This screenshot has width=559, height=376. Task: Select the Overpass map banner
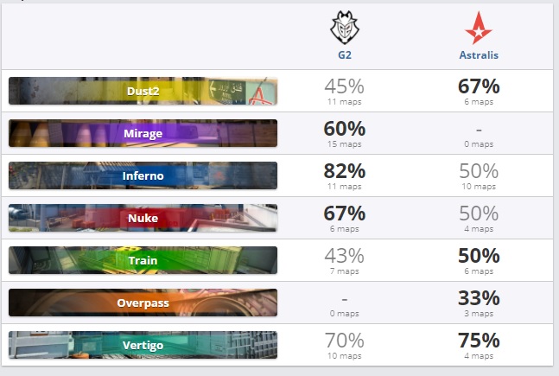pyautogui.click(x=143, y=303)
